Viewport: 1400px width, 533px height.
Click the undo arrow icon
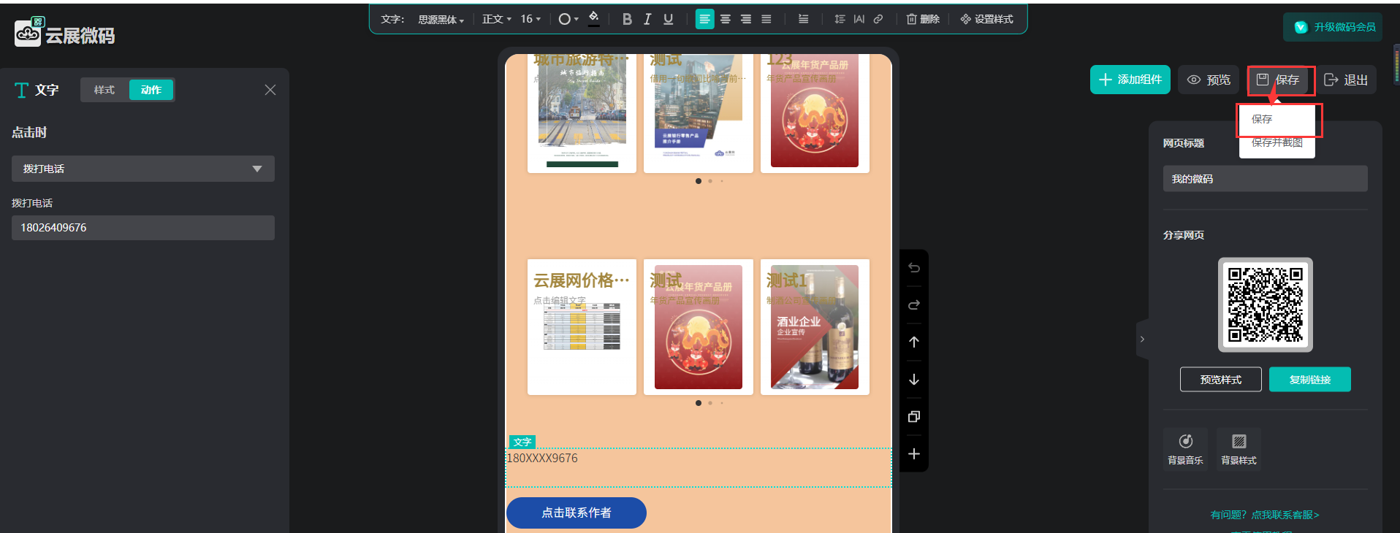(913, 268)
